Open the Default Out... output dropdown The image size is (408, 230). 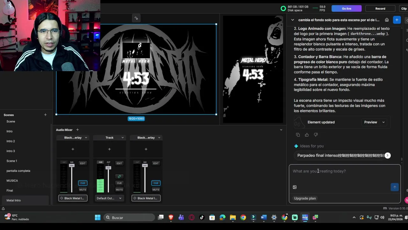point(109,198)
